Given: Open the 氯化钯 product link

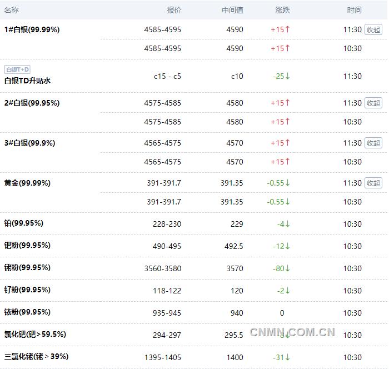Looking at the screenshot, I should tap(35, 334).
